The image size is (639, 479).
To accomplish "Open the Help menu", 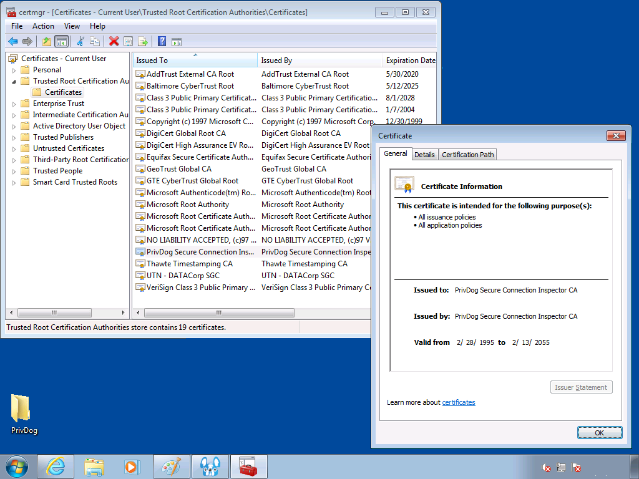I will click(x=97, y=26).
